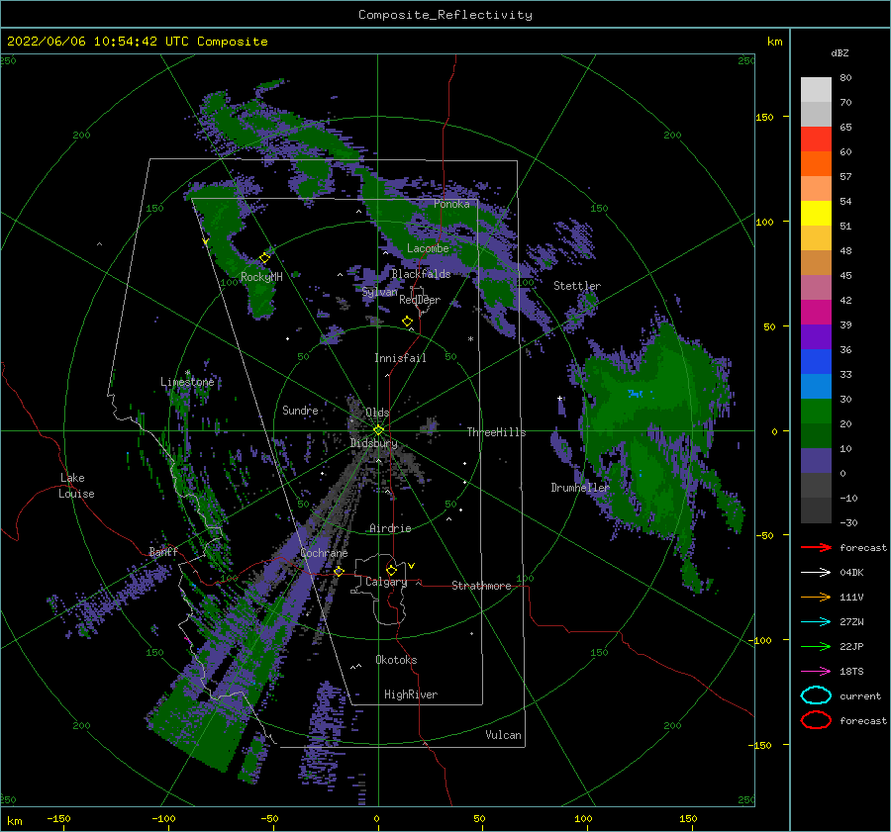Click the Composite_Reflectivity title

click(445, 15)
